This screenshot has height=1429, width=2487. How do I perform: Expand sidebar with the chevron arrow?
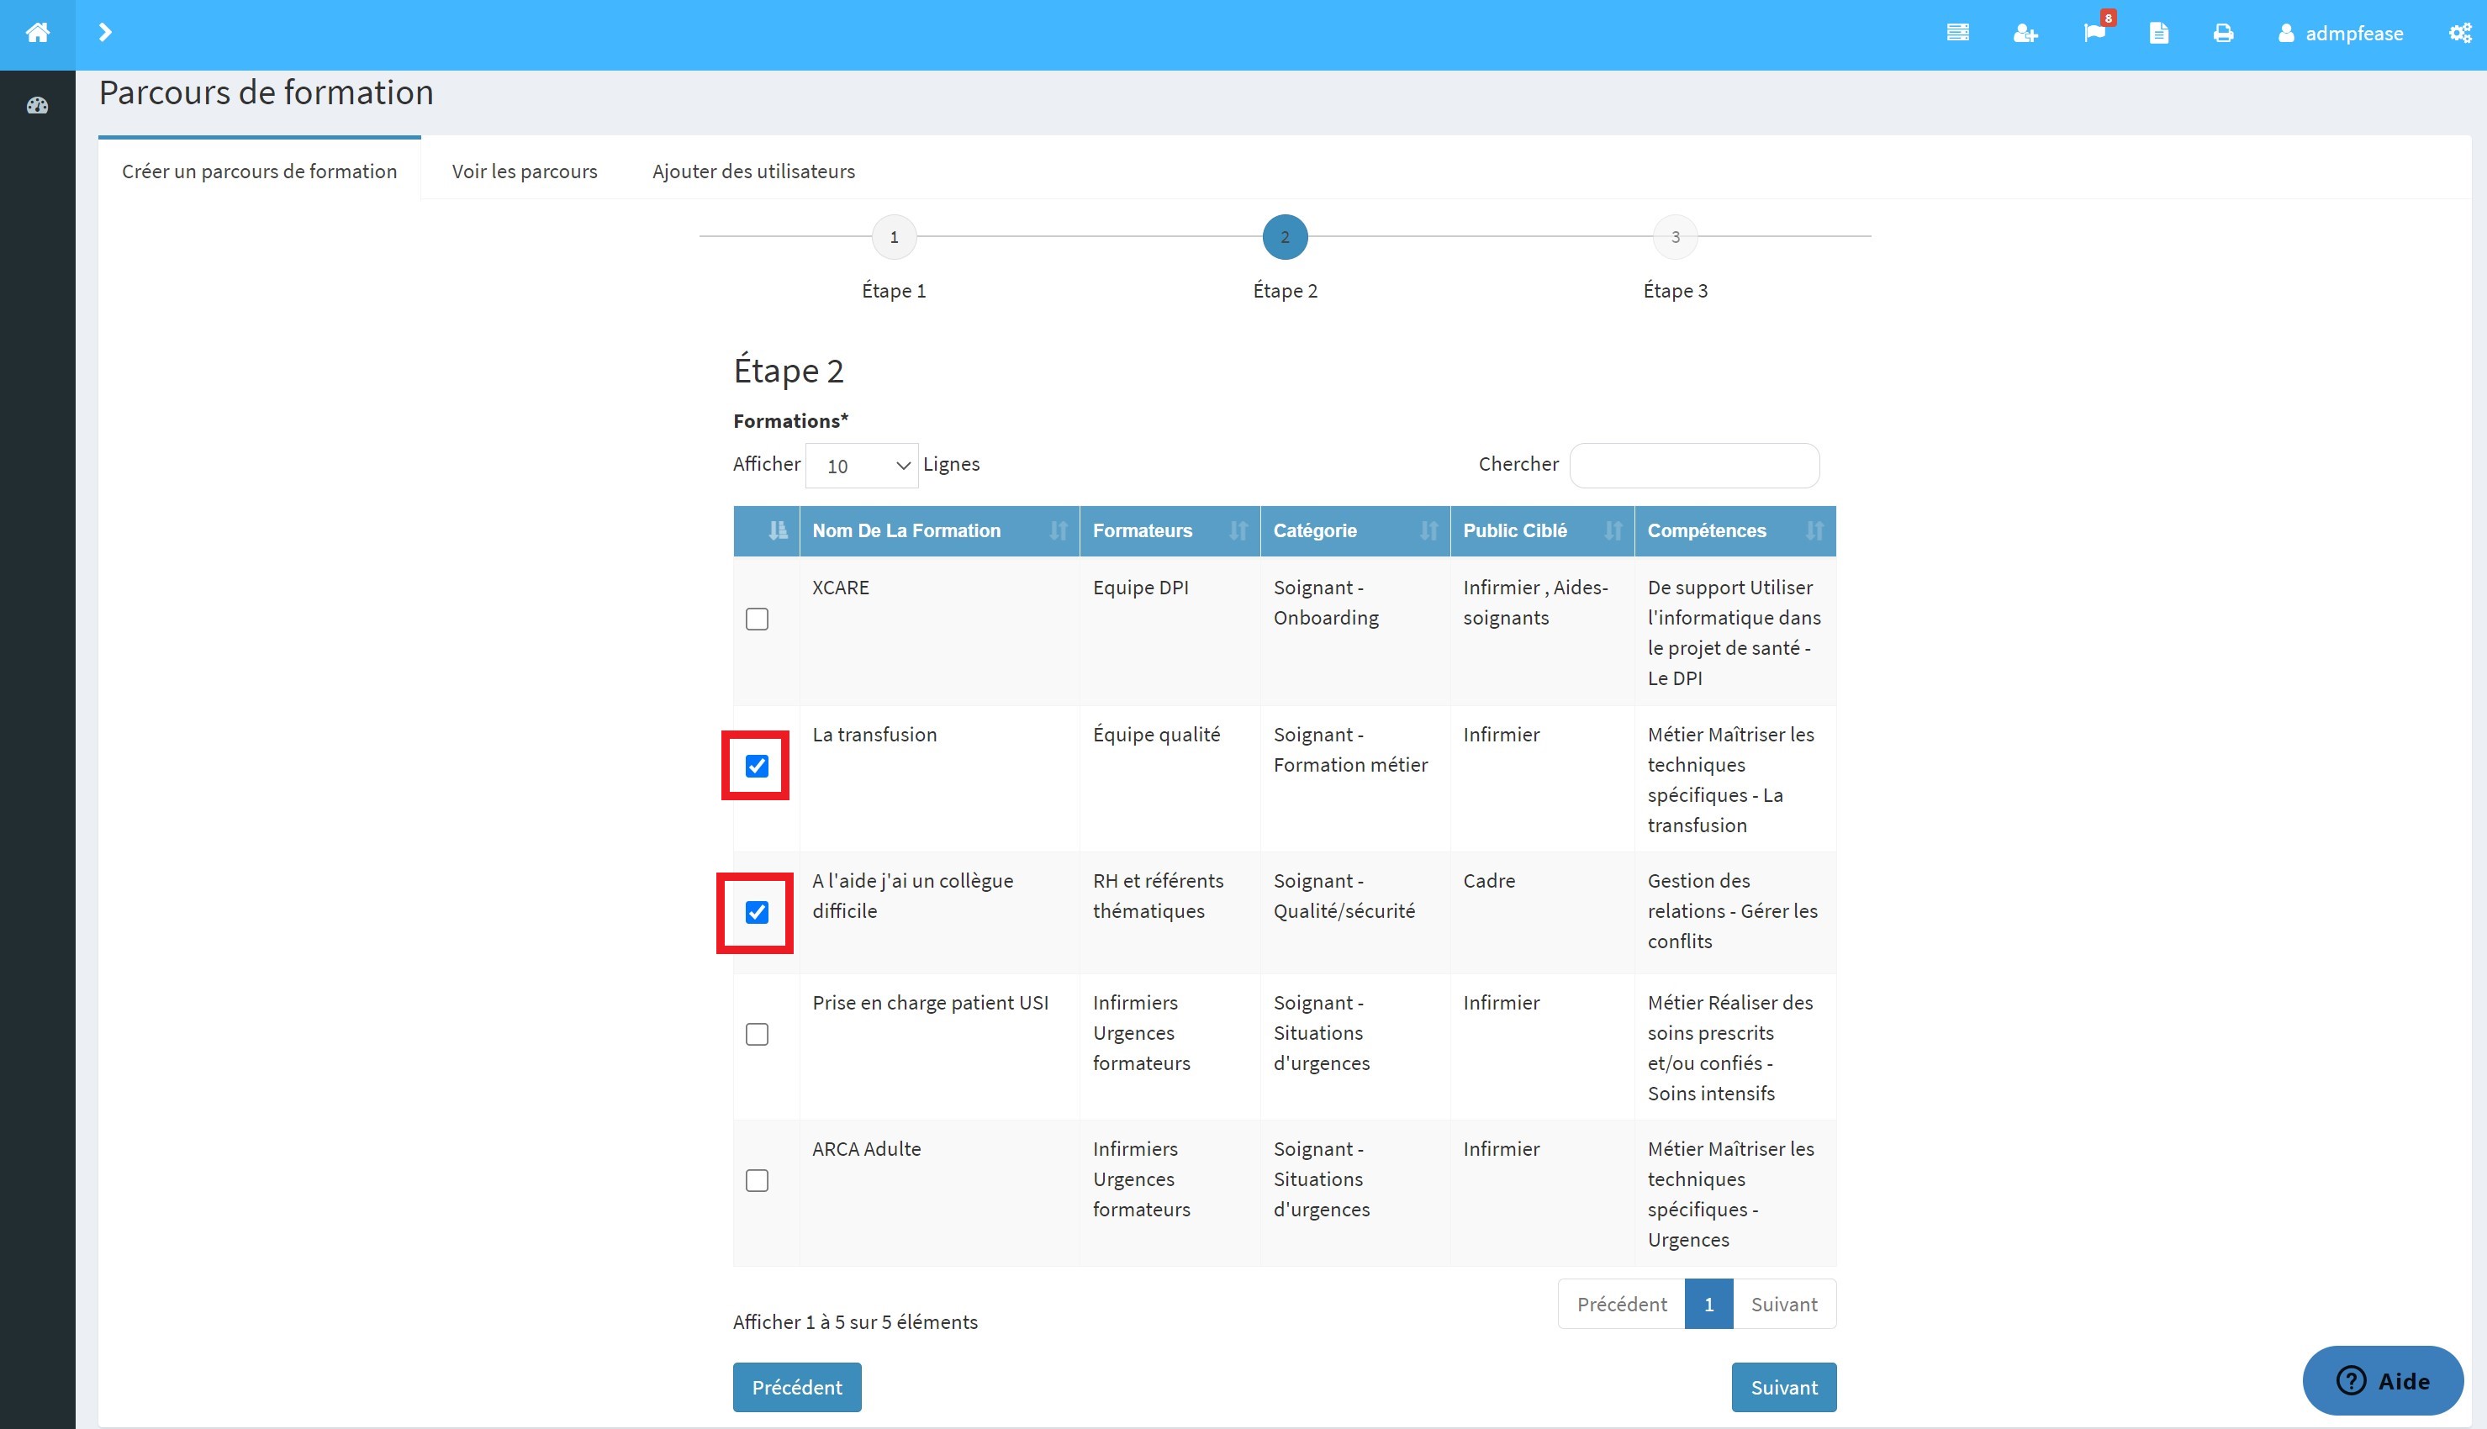[105, 33]
